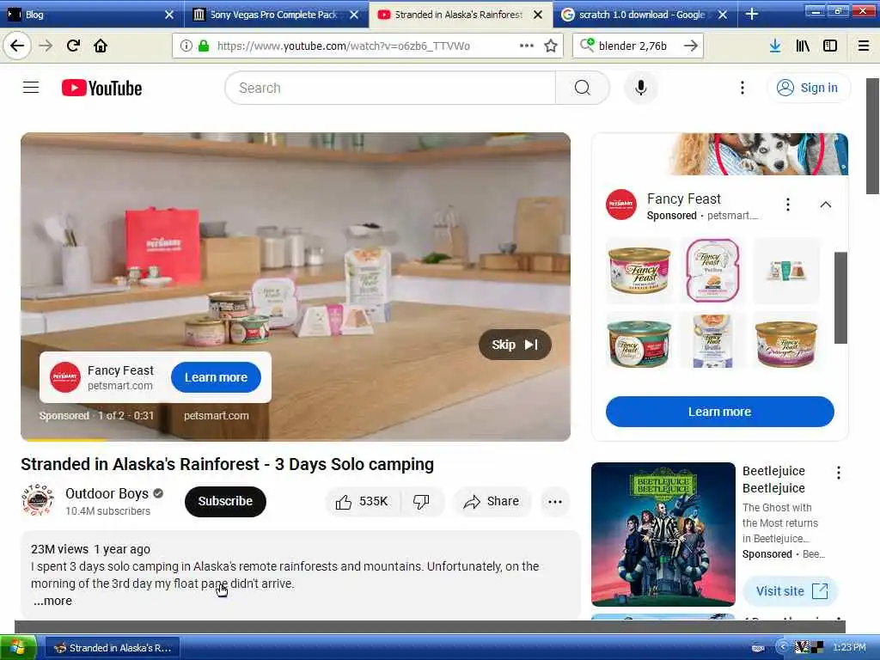Image resolution: width=880 pixels, height=660 pixels.
Task: Click the YouTube search magnifier button
Action: 582,88
